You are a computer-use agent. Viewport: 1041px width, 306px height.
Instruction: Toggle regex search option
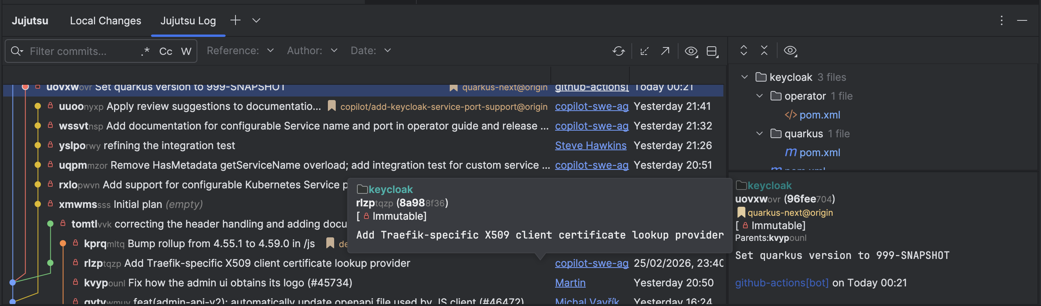145,51
